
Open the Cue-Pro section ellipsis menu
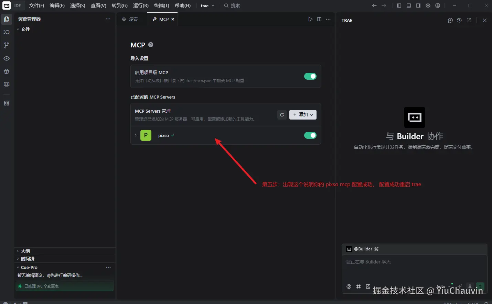(108, 267)
